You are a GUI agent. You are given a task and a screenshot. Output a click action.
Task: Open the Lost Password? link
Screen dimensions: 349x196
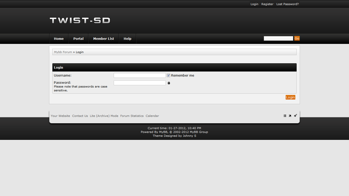coord(287,4)
